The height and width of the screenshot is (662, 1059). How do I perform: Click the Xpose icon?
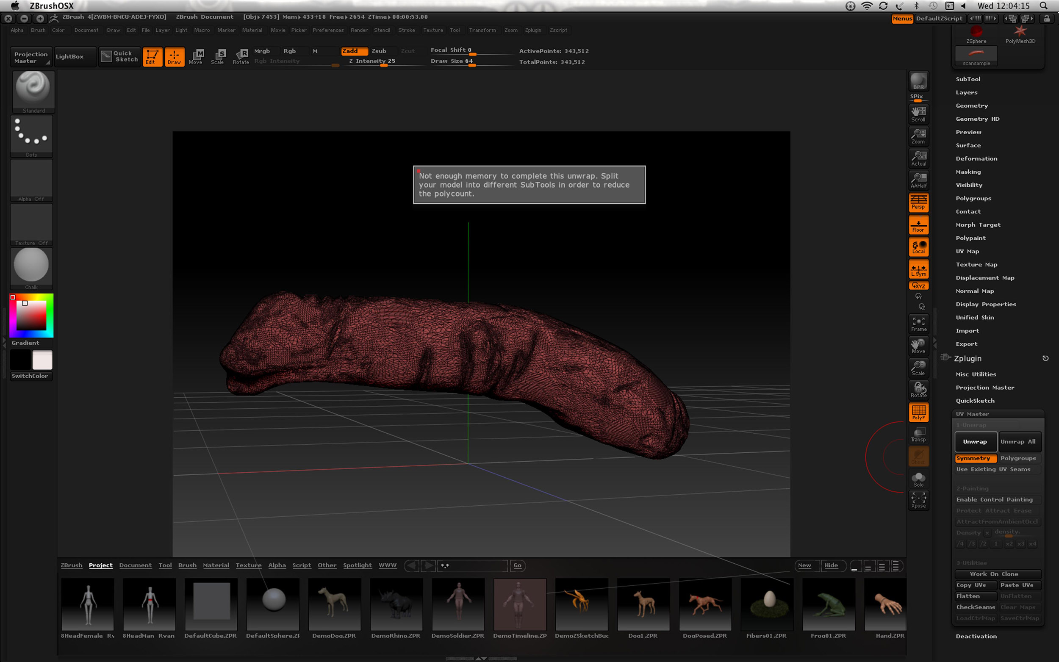coord(918,501)
